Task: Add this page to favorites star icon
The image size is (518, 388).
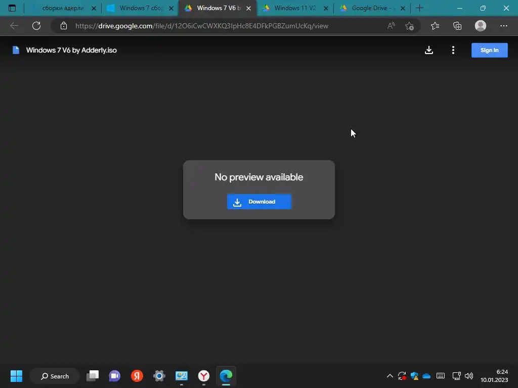Action: pos(410,26)
